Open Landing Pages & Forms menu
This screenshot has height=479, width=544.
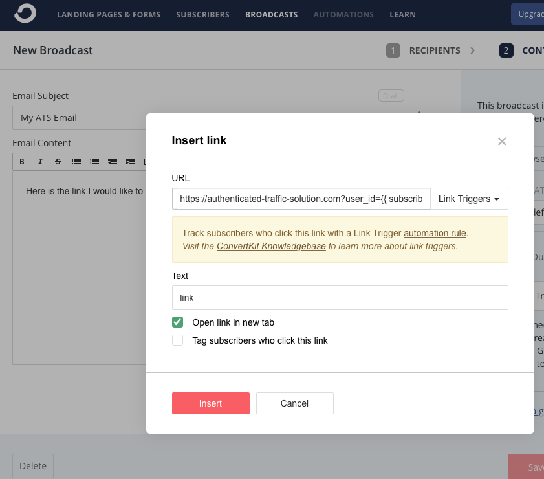click(x=109, y=15)
